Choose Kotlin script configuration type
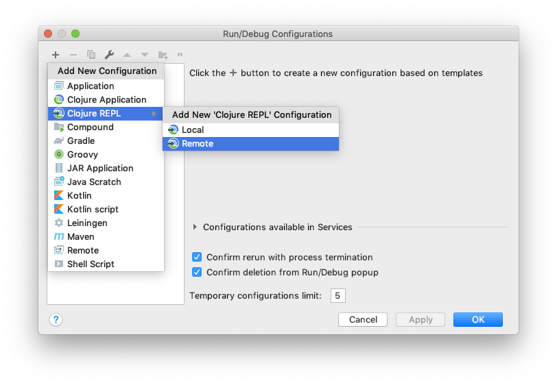The width and height of the screenshot is (557, 385). (106, 210)
